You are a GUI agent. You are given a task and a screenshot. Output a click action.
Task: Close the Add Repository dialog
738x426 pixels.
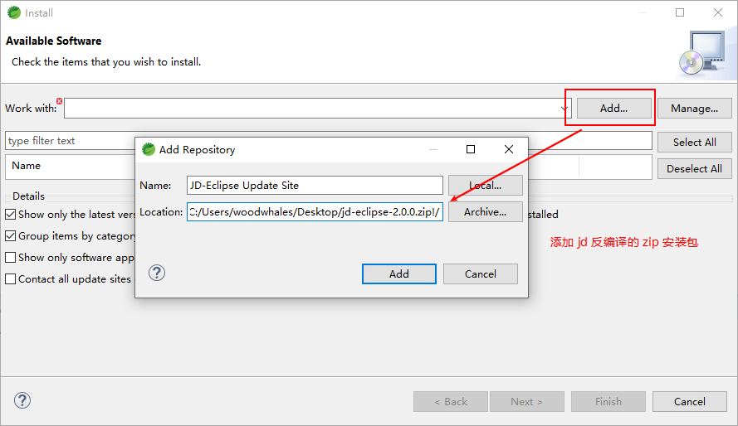click(509, 149)
